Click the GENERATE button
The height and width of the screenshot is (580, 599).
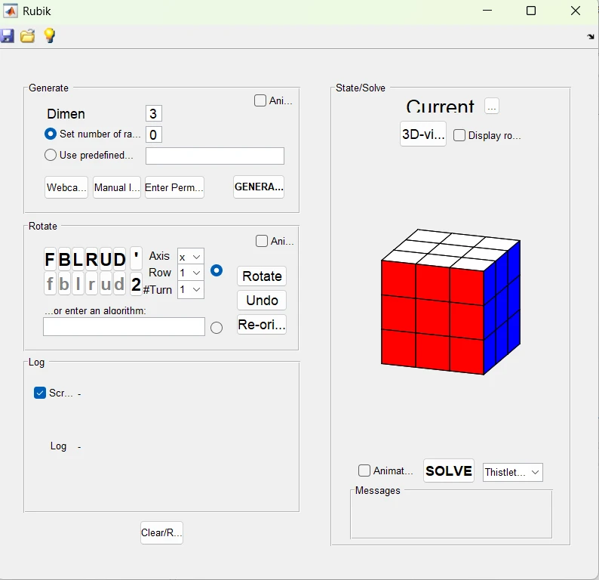click(x=259, y=187)
